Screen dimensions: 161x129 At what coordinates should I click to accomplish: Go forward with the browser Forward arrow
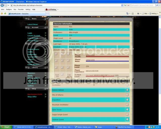tap(6, 5)
